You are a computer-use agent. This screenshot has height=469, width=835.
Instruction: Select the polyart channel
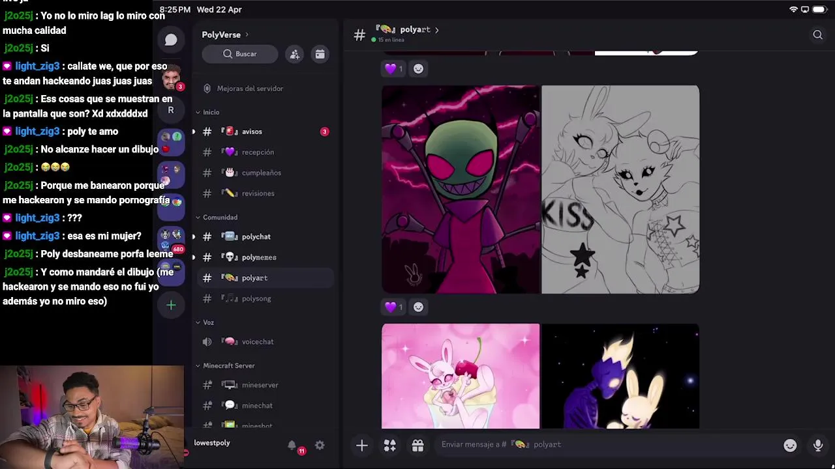[x=266, y=278]
